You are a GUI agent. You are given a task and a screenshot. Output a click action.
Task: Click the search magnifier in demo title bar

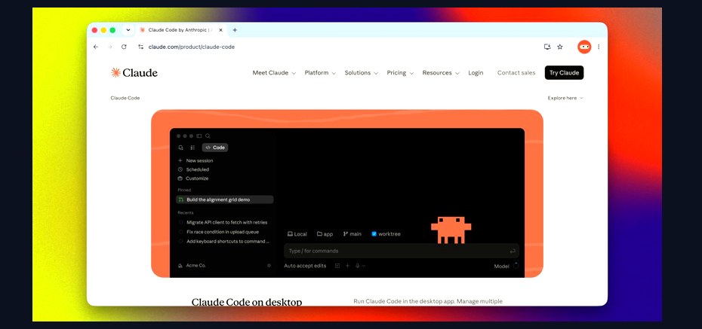tap(208, 136)
